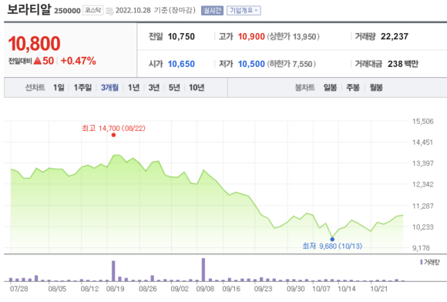Click the 최고 14,700 (08/22) label
Screen dimensions: 447x302
pyautogui.click(x=113, y=128)
